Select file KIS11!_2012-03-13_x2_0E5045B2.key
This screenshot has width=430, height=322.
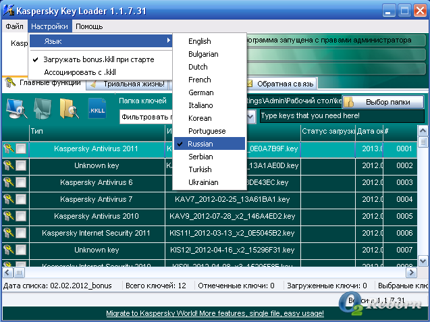232,233
